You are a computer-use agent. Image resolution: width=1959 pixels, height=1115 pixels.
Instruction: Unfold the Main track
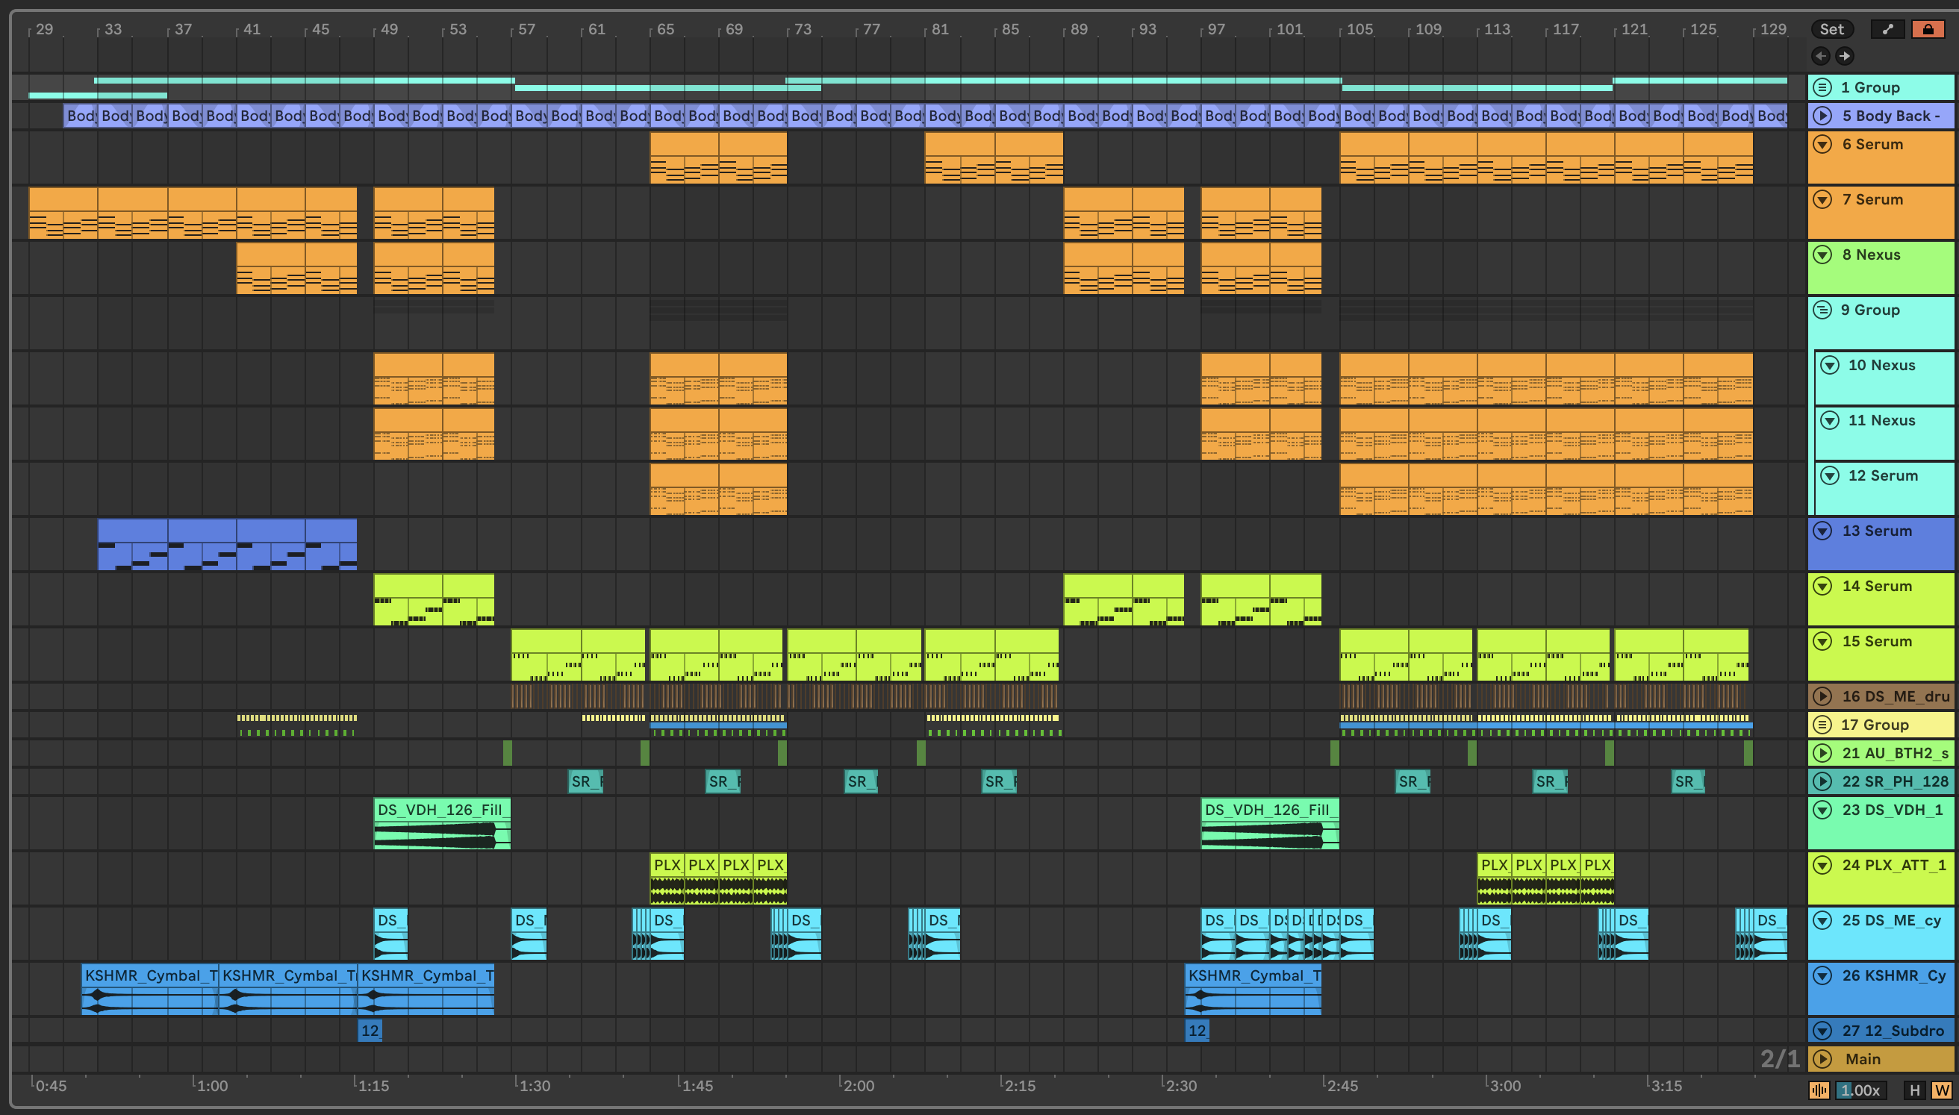pos(1822,1059)
